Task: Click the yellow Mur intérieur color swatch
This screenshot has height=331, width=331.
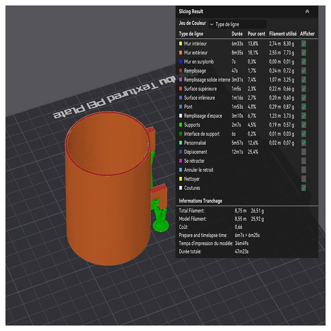Action: 181,44
